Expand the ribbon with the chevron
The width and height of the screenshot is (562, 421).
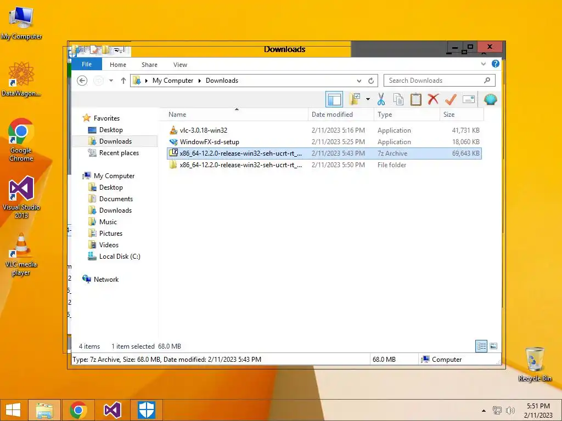[483, 64]
